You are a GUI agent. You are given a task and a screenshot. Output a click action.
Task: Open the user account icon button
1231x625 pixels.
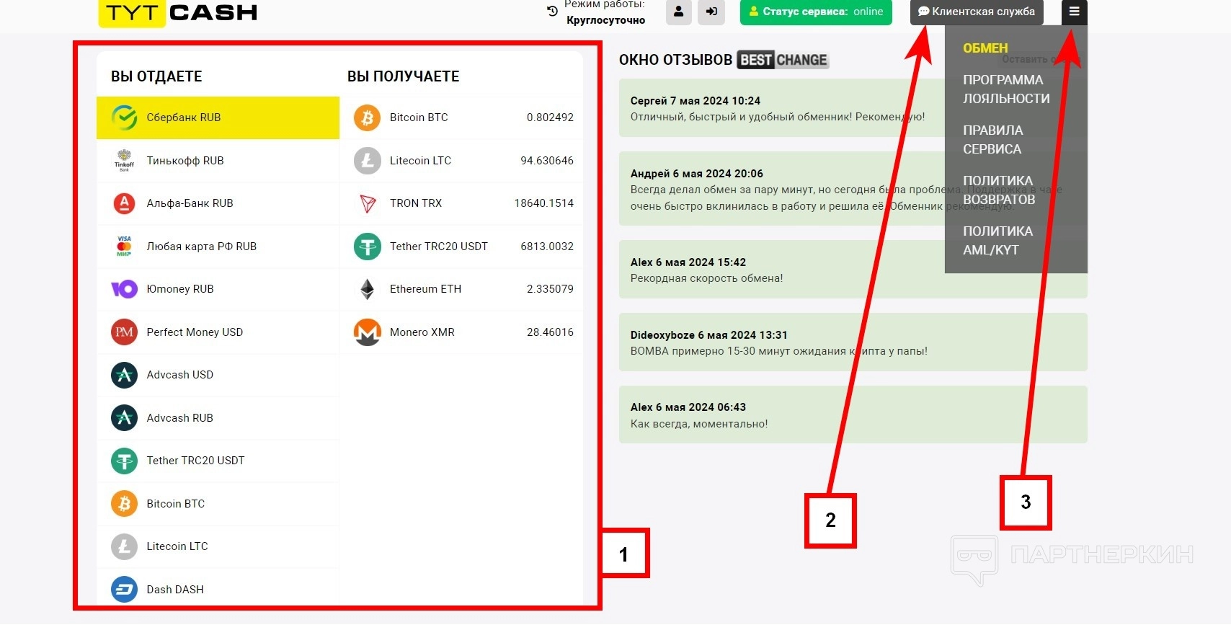(678, 12)
